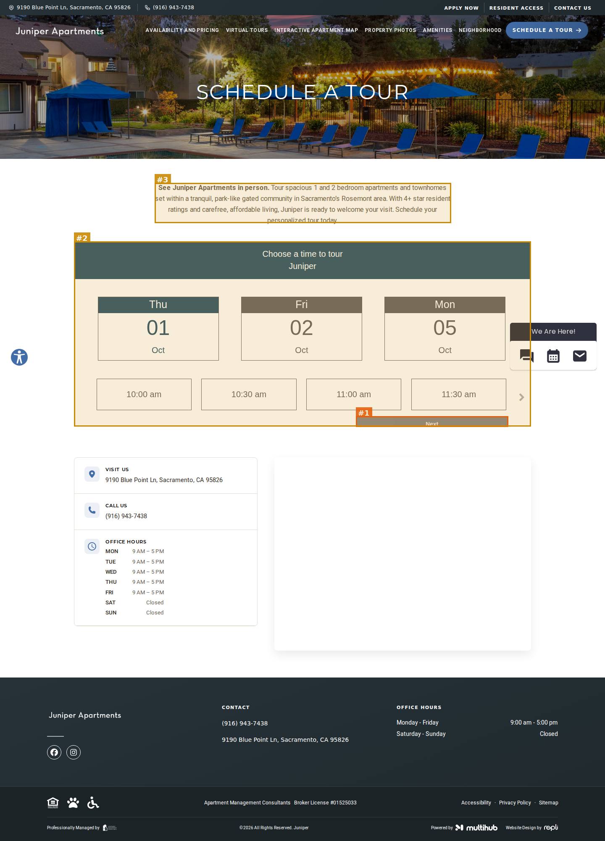Open the Neighborhood nav item
Viewport: 605px width, 841px height.
click(x=480, y=30)
